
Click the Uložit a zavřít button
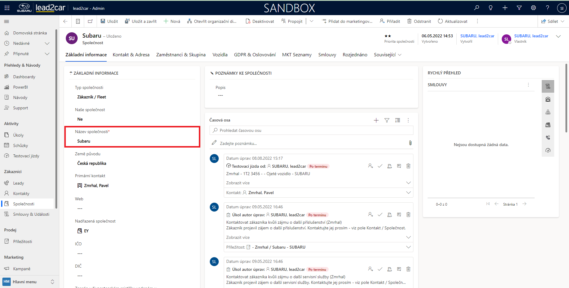click(x=141, y=21)
